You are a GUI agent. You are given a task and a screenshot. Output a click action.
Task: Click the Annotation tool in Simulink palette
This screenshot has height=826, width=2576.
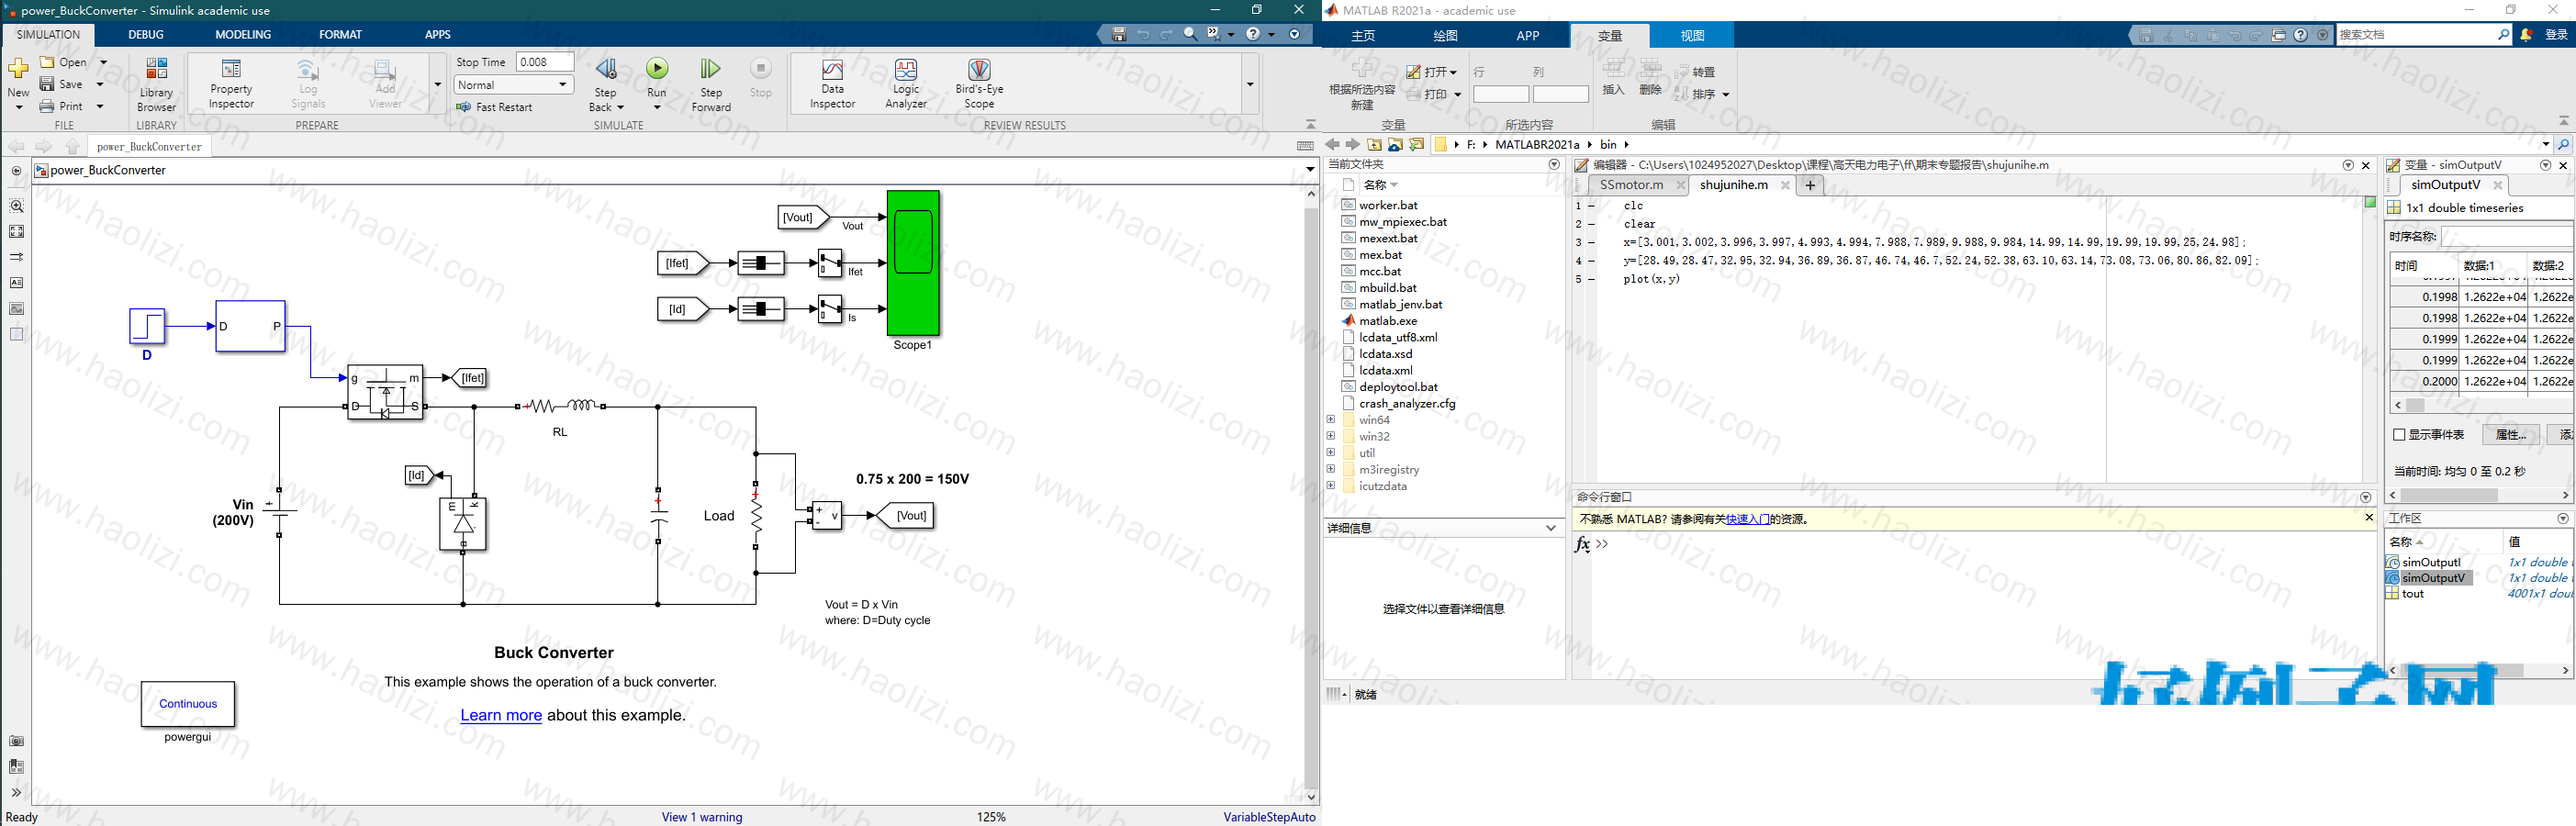[x=16, y=283]
